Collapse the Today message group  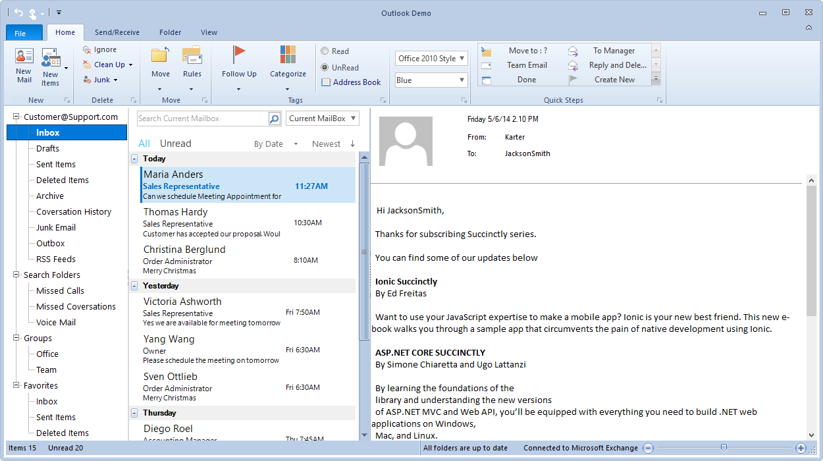pos(134,158)
